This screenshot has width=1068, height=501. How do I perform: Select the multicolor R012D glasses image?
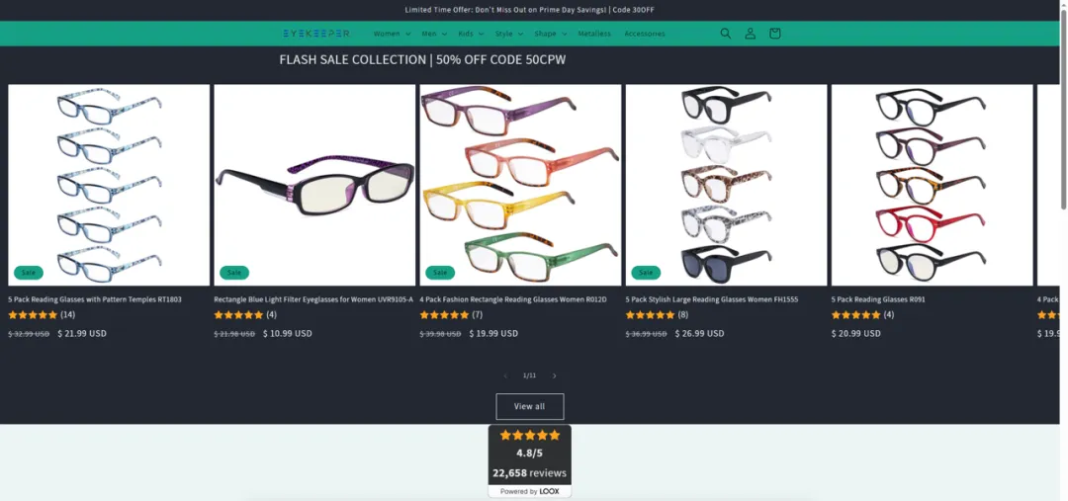pos(520,185)
